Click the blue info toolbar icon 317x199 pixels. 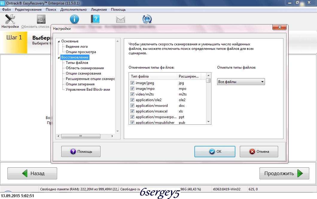pos(74,19)
